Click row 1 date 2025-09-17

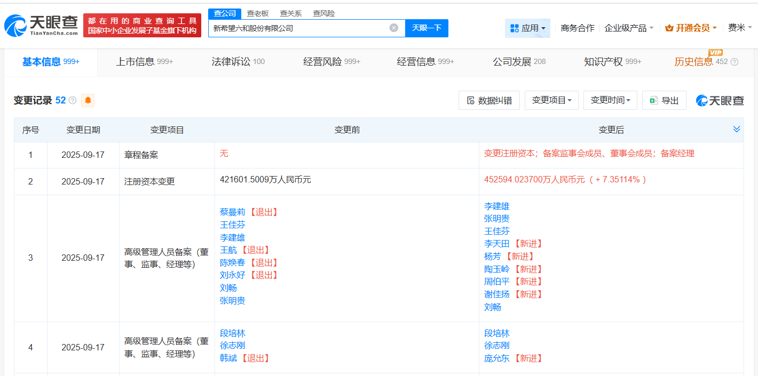(83, 155)
